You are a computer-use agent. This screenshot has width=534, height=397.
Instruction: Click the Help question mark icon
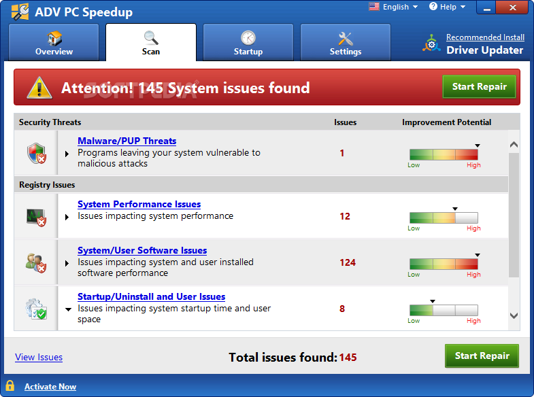click(433, 7)
